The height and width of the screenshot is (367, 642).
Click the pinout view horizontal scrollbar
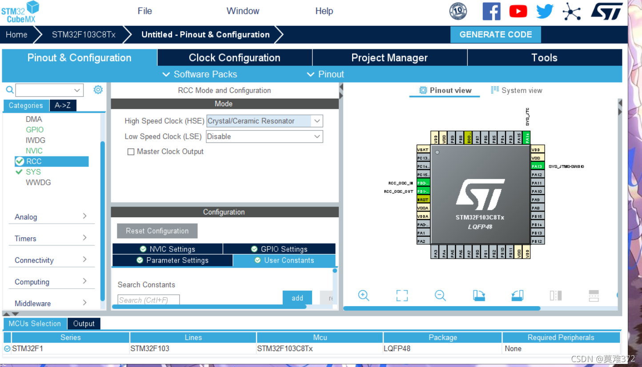pos(442,308)
